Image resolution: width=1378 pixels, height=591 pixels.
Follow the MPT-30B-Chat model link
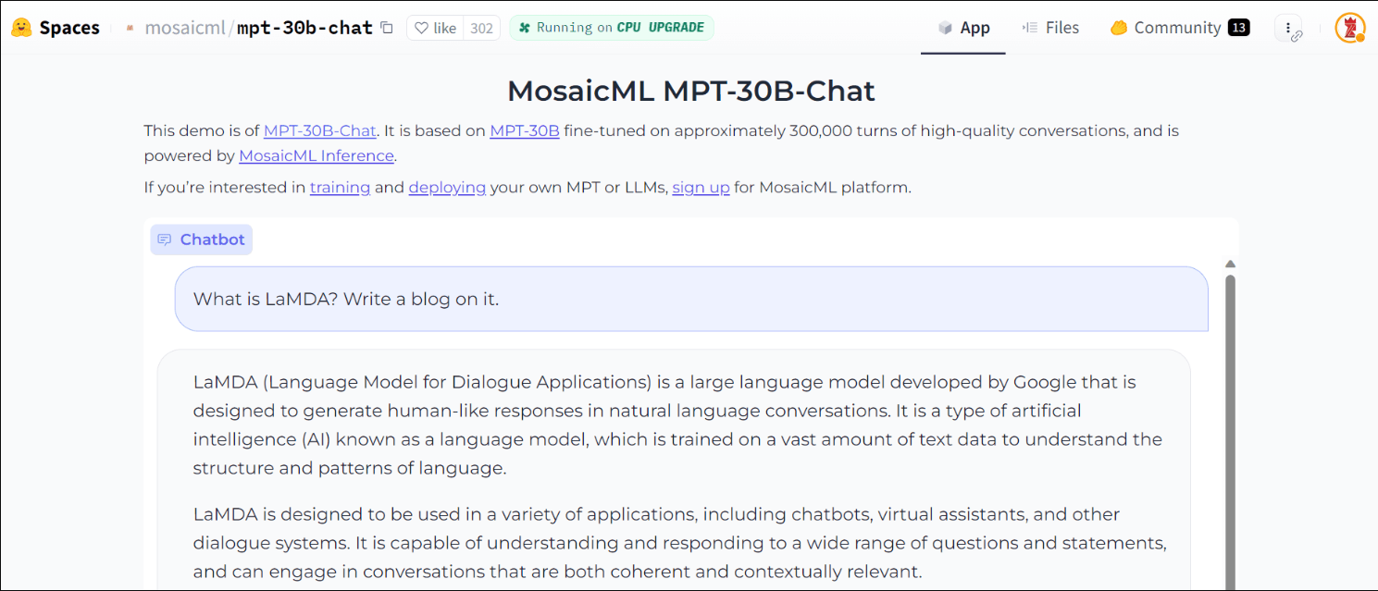(319, 130)
